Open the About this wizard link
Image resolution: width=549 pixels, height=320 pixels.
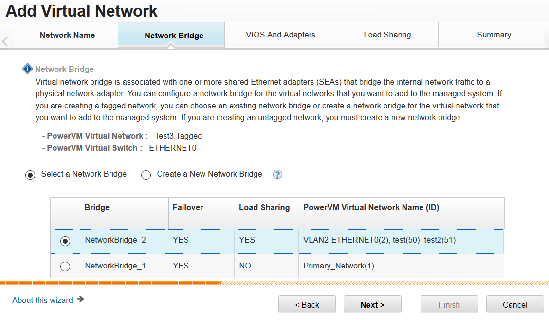coord(42,300)
